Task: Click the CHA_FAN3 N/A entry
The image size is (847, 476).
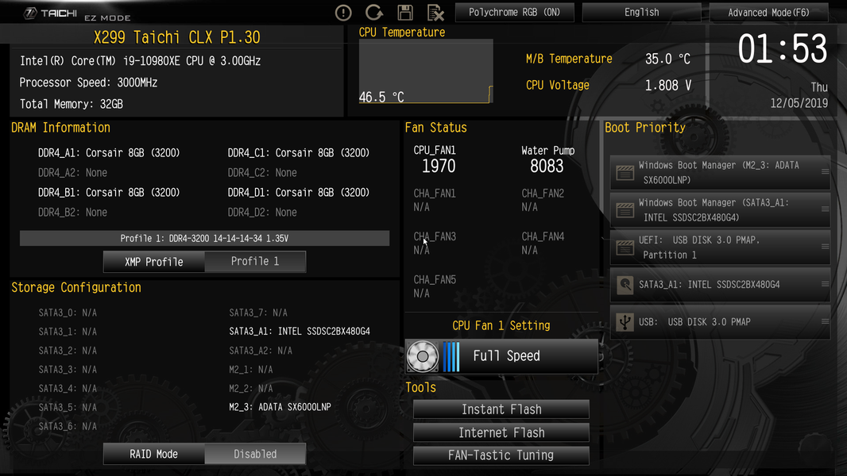Action: [435, 243]
